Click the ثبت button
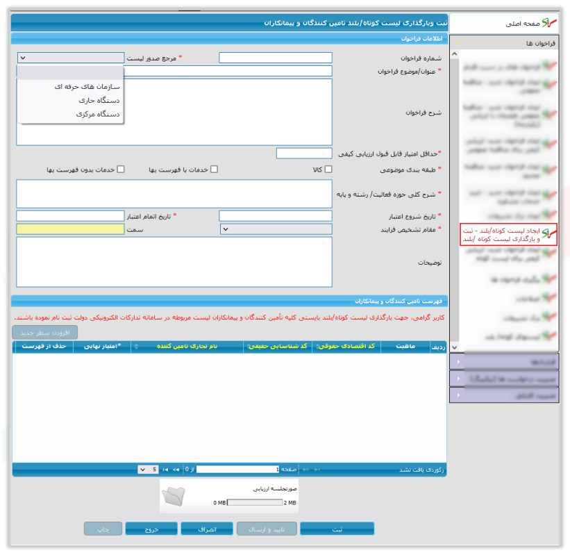The height and width of the screenshot is (555, 570). [x=337, y=529]
